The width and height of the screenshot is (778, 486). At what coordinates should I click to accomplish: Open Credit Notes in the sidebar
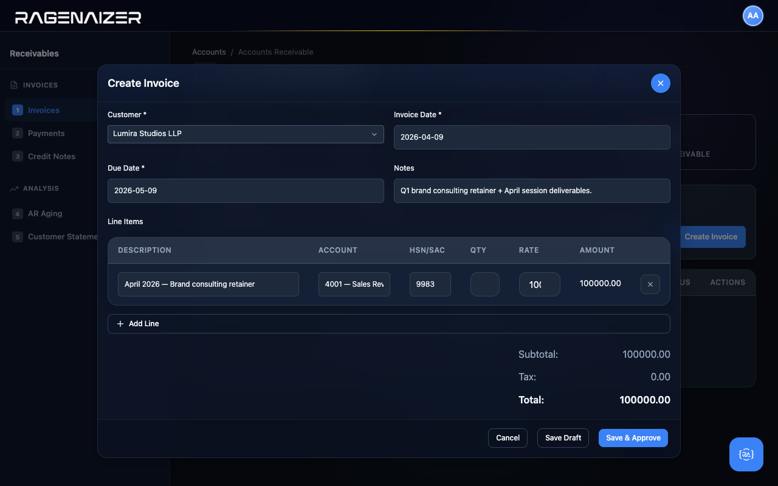(x=52, y=157)
